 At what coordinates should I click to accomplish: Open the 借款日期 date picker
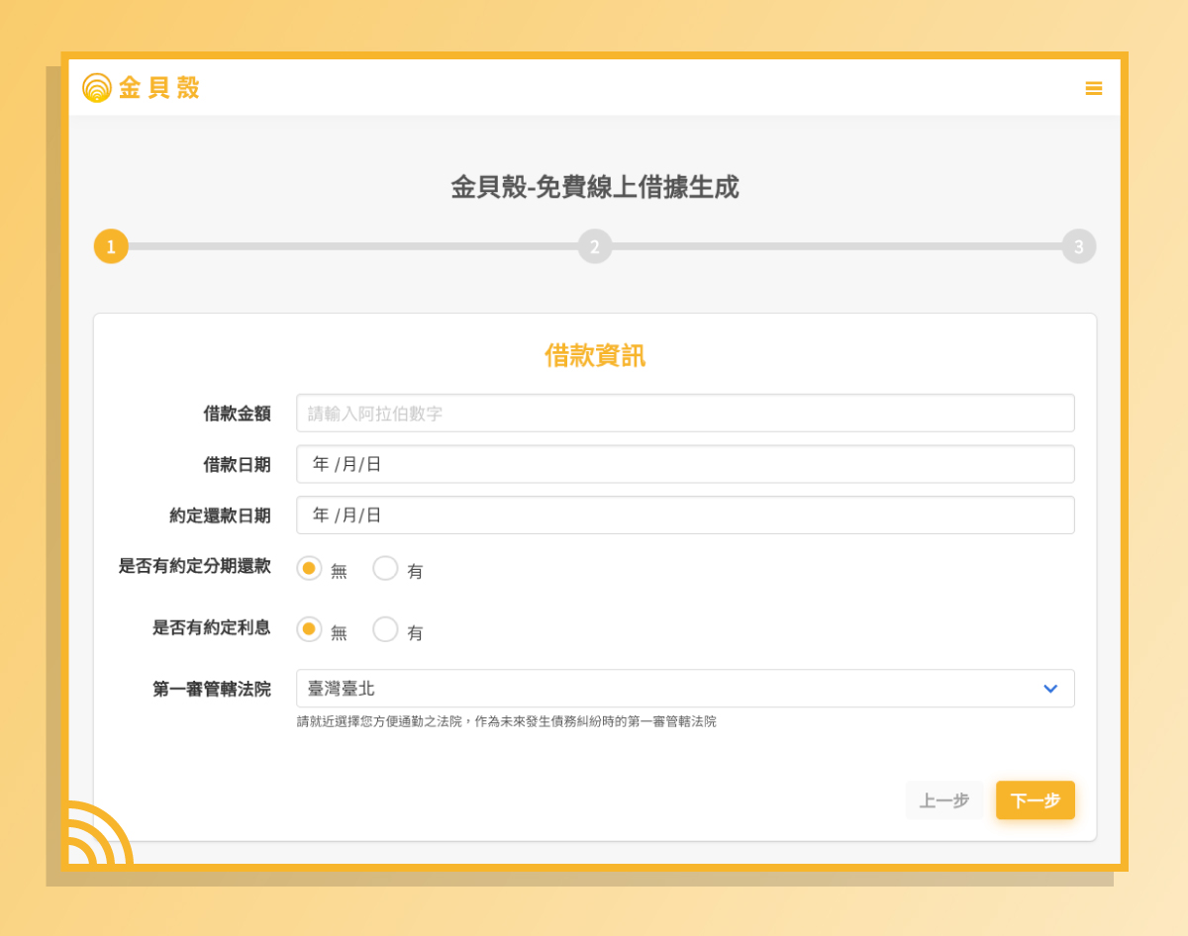[x=685, y=463]
